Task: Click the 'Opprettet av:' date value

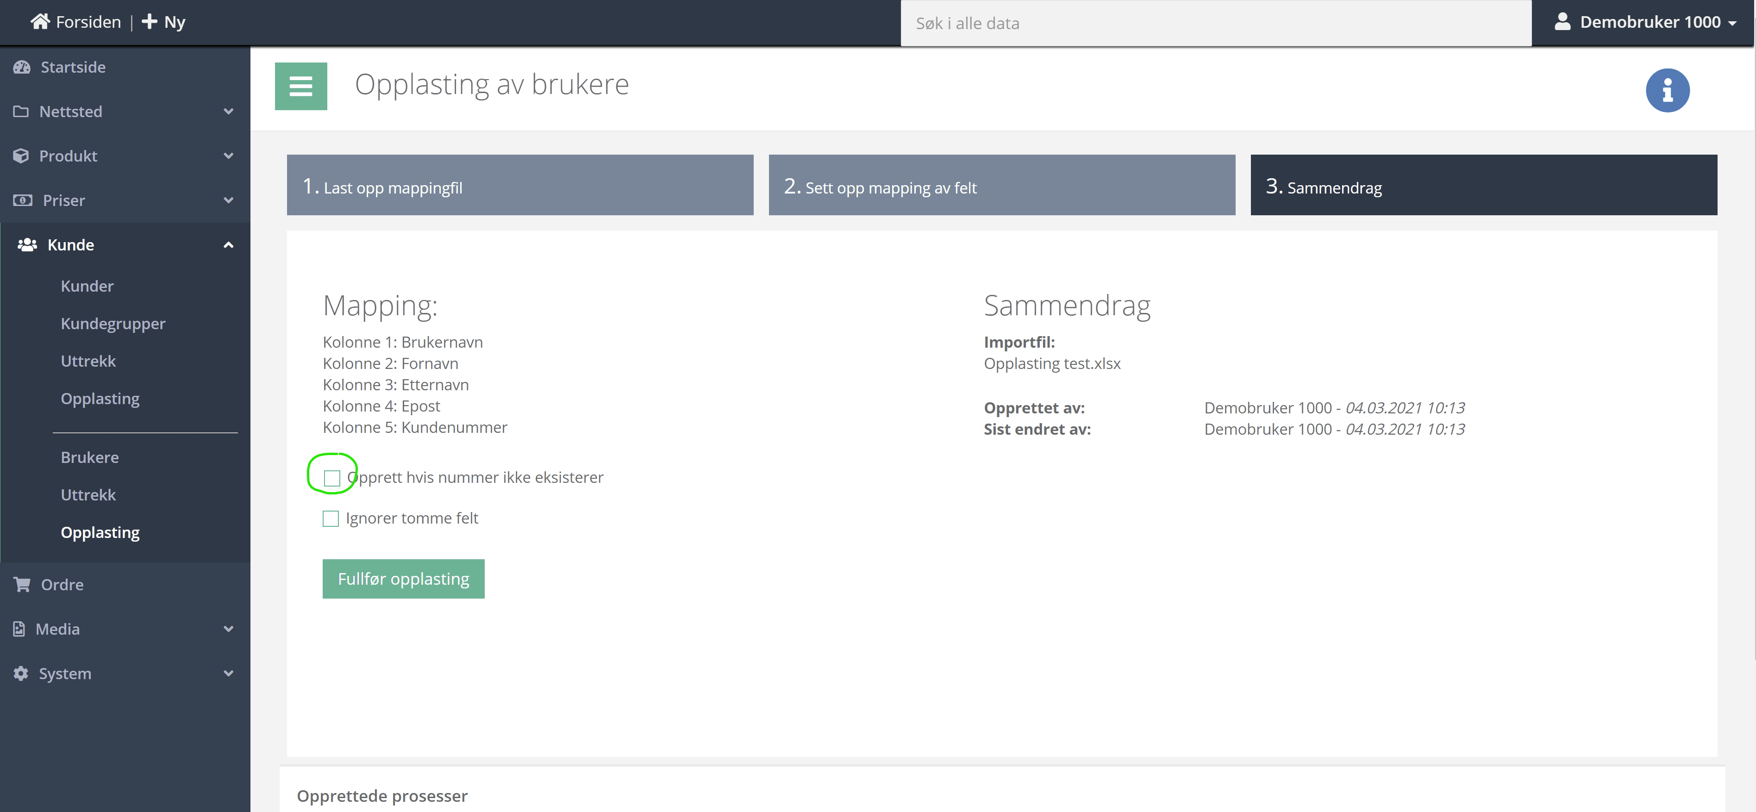Action: pyautogui.click(x=1405, y=408)
